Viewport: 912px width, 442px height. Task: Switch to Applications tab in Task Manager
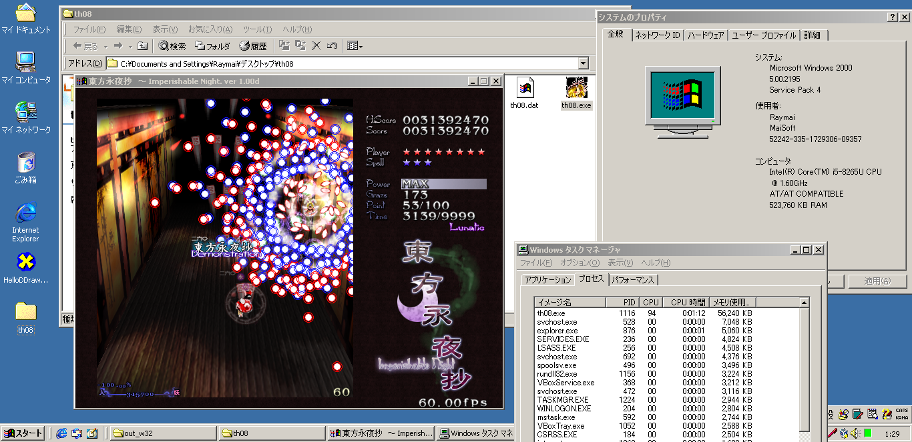coord(548,280)
